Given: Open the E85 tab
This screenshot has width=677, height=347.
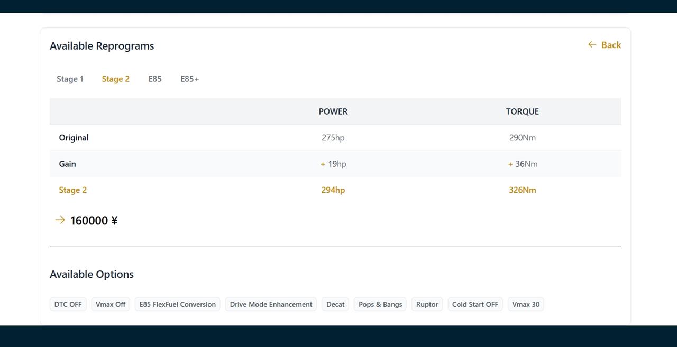Looking at the screenshot, I should pyautogui.click(x=155, y=79).
